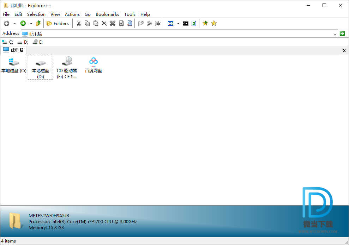
Task: Go up one folder level
Action: pos(38,24)
